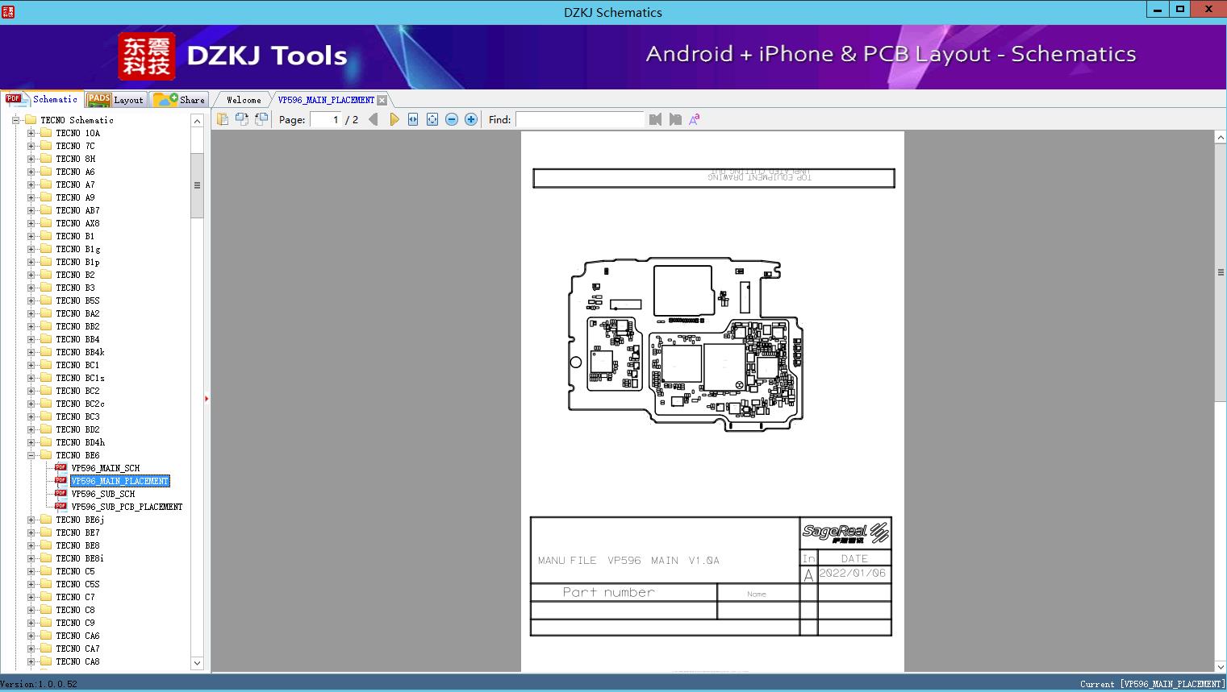This screenshot has width=1227, height=692.
Task: Click the document viewer scrollbar thumb
Action: pos(1220,272)
